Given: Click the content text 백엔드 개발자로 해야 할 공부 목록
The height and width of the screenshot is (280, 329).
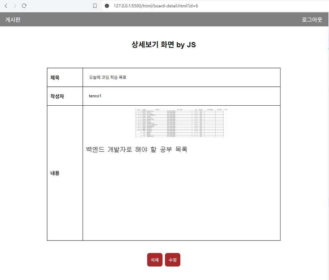Looking at the screenshot, I should (x=137, y=149).
